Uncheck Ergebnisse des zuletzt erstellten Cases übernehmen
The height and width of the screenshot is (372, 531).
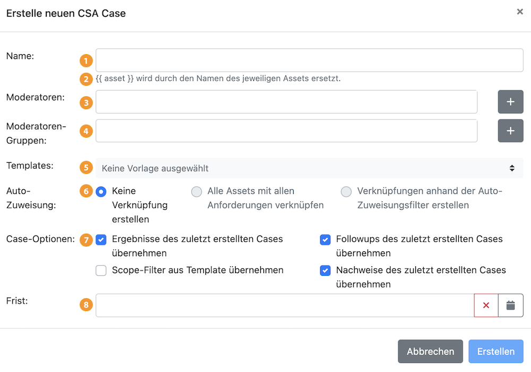coord(101,240)
